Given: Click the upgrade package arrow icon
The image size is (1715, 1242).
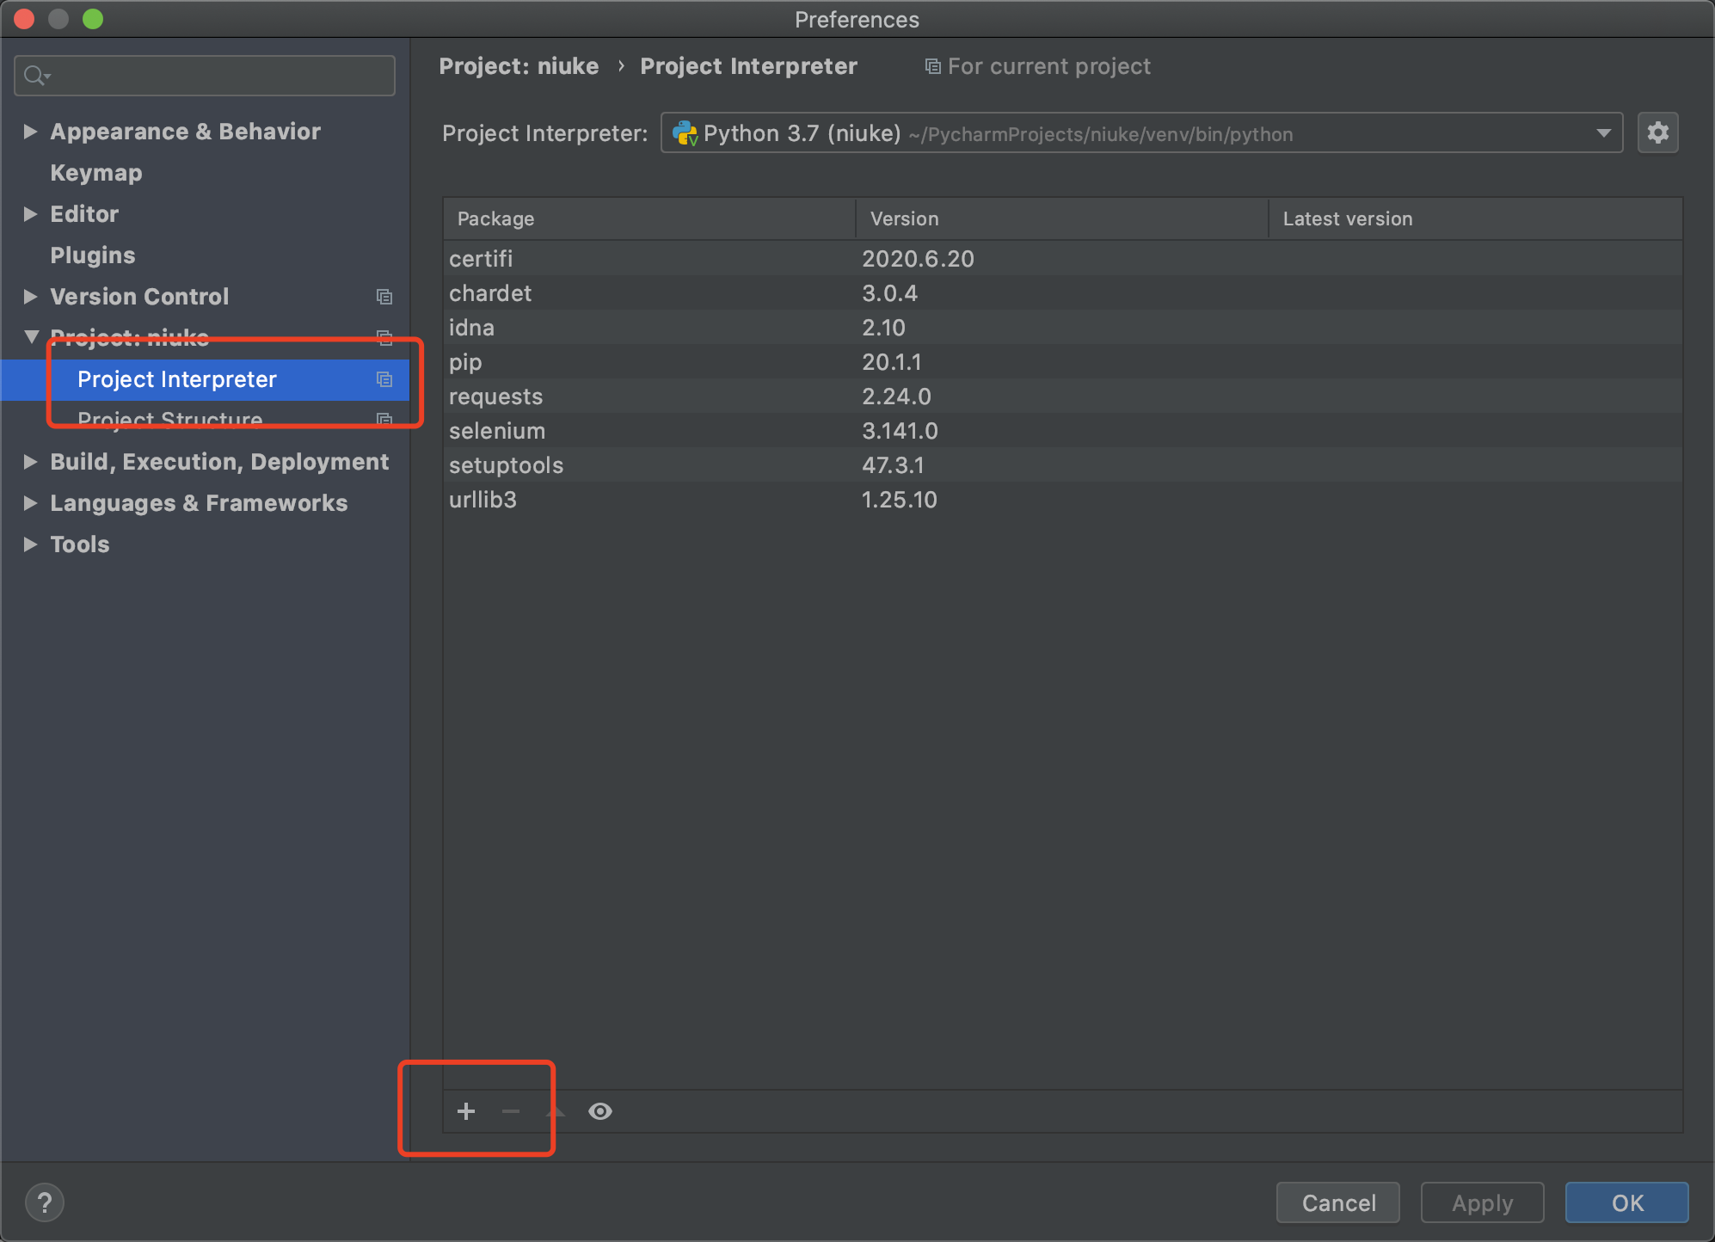Looking at the screenshot, I should coord(556,1111).
